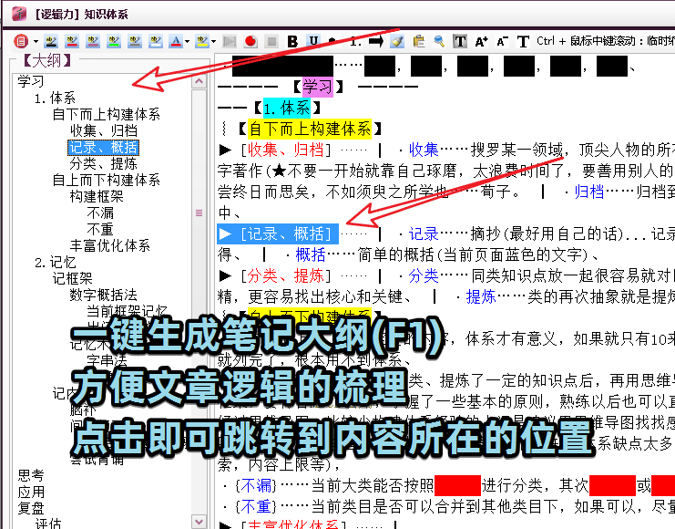Click the magnifier find icon

point(439,41)
